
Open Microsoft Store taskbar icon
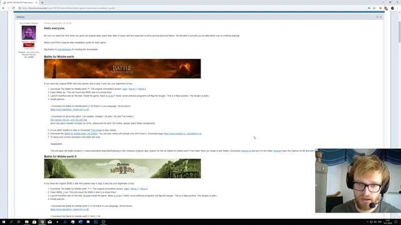tap(34, 222)
